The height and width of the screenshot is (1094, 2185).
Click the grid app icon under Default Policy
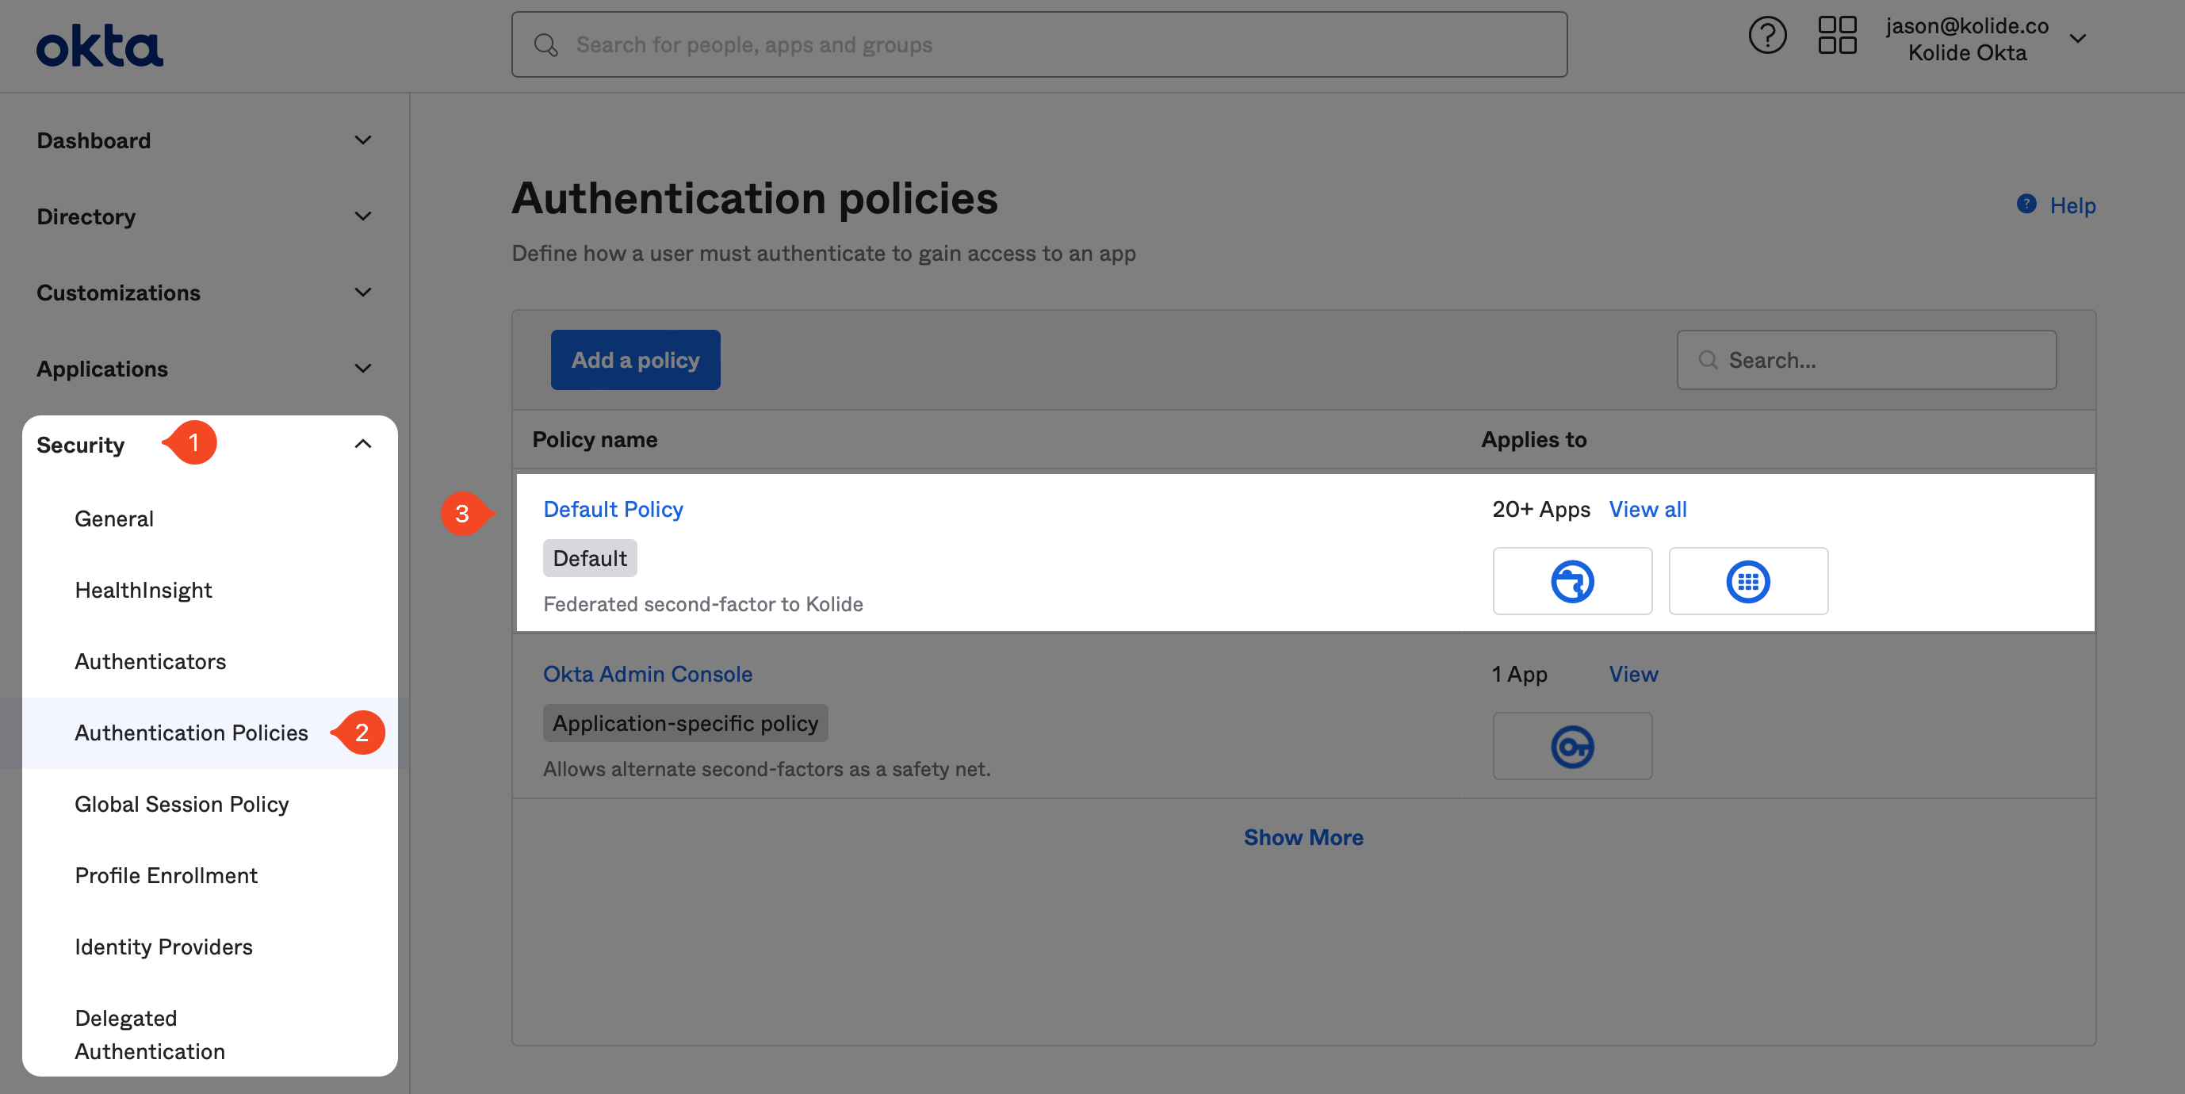tap(1748, 581)
